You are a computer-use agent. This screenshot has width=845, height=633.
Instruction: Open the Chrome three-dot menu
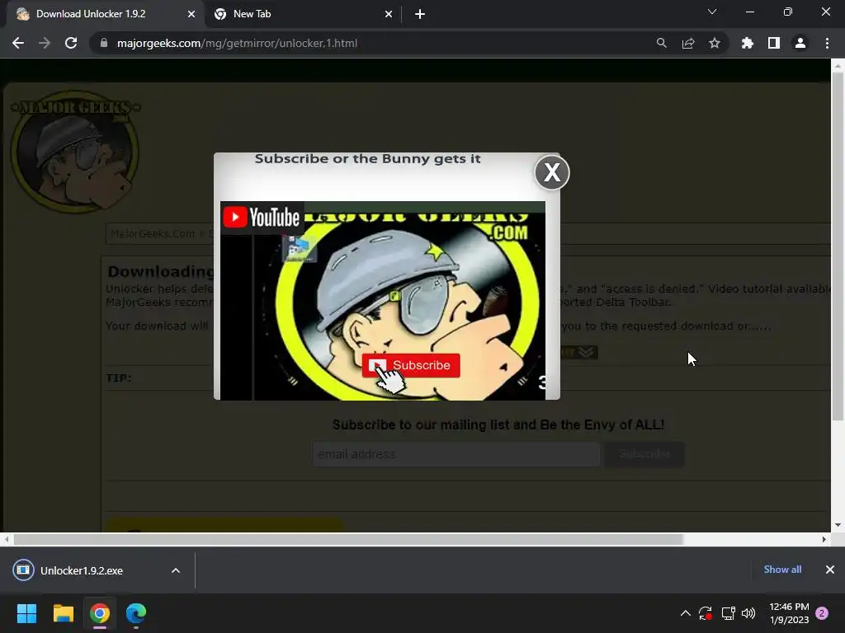click(827, 43)
